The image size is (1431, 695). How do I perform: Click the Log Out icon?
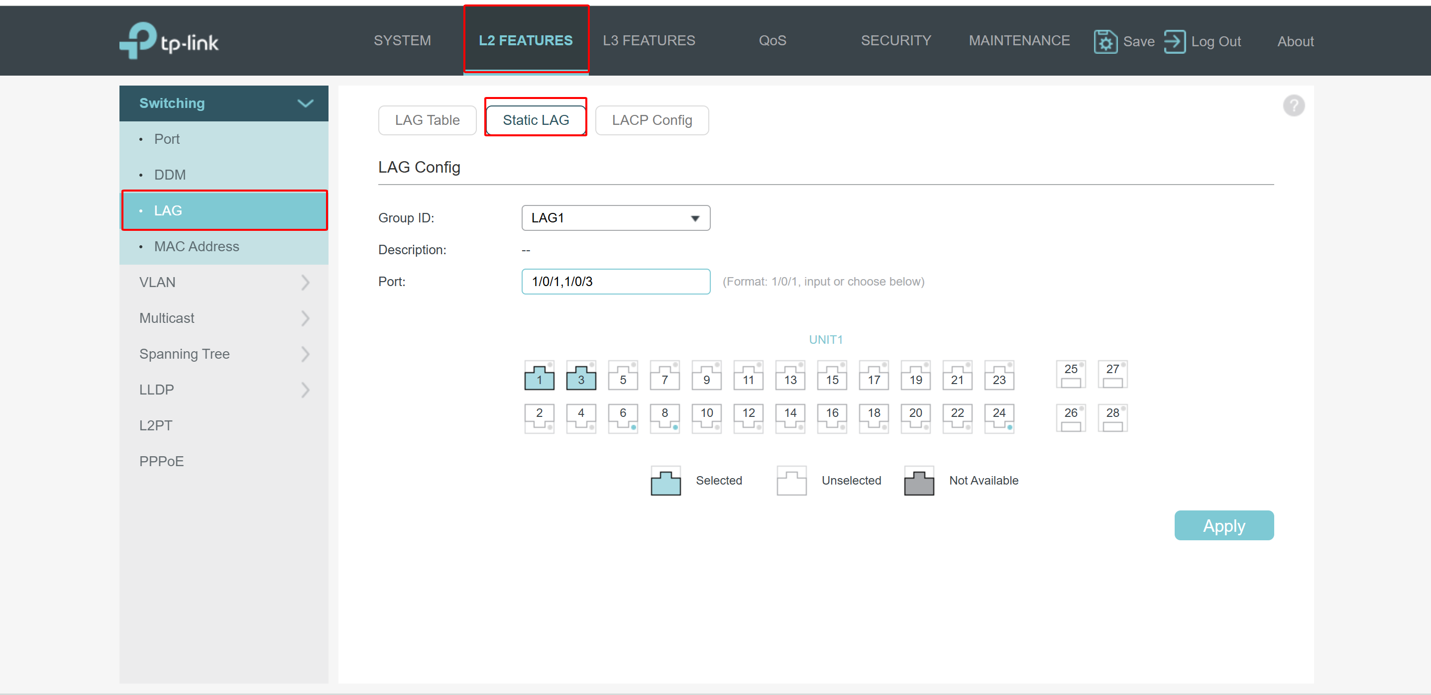coord(1174,42)
